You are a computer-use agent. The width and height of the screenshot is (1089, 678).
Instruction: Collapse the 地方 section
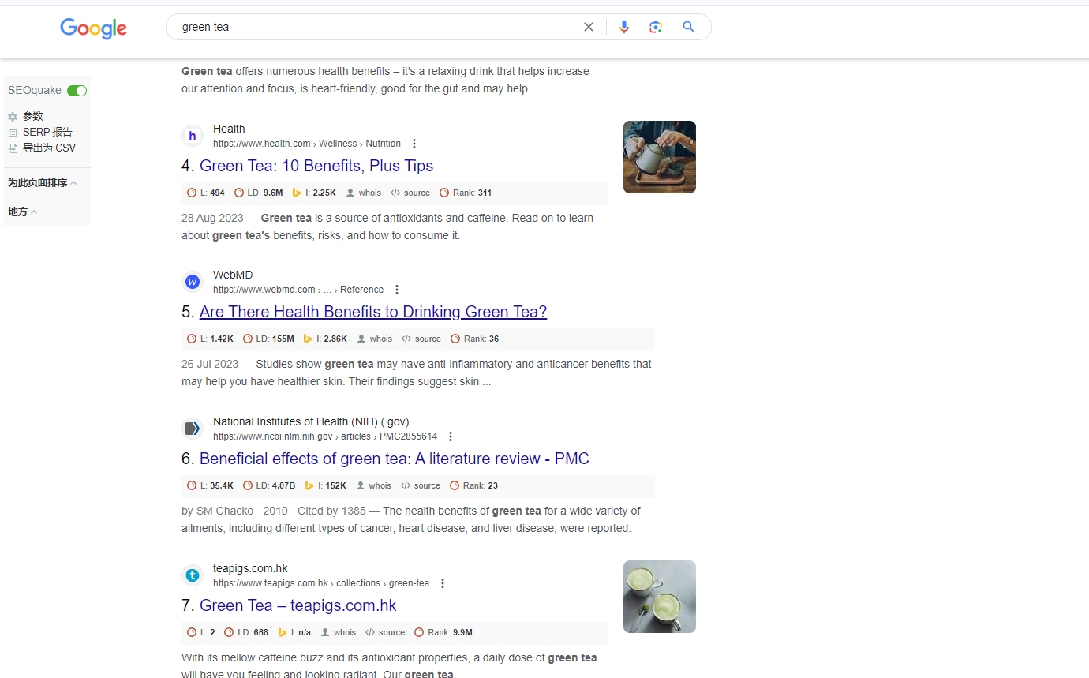point(23,212)
